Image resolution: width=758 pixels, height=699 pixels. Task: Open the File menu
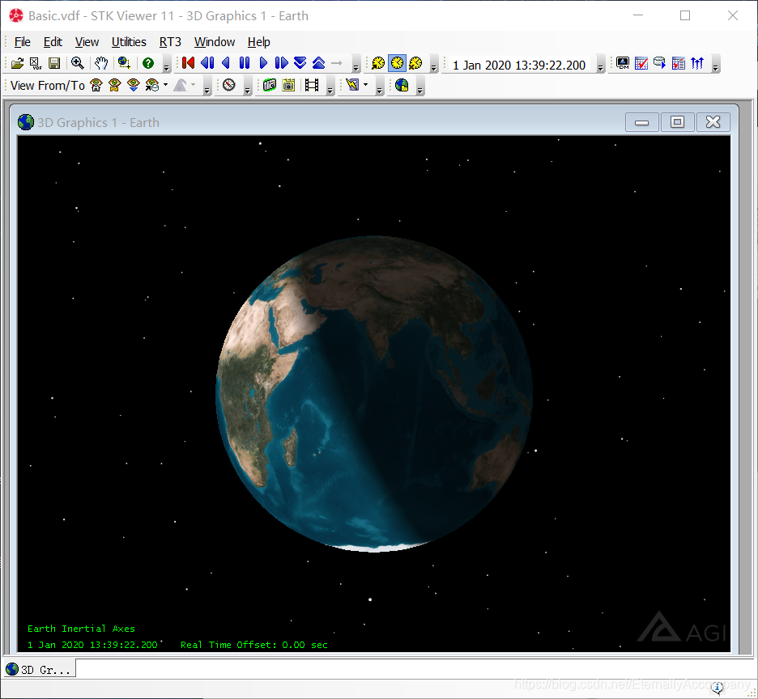pos(22,42)
